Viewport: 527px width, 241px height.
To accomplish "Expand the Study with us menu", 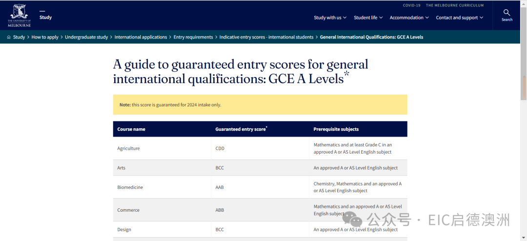I will pos(330,18).
